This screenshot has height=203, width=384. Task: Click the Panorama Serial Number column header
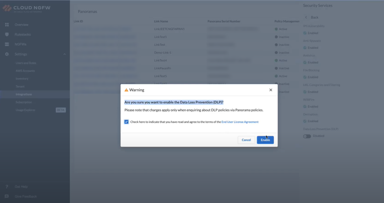point(224,21)
